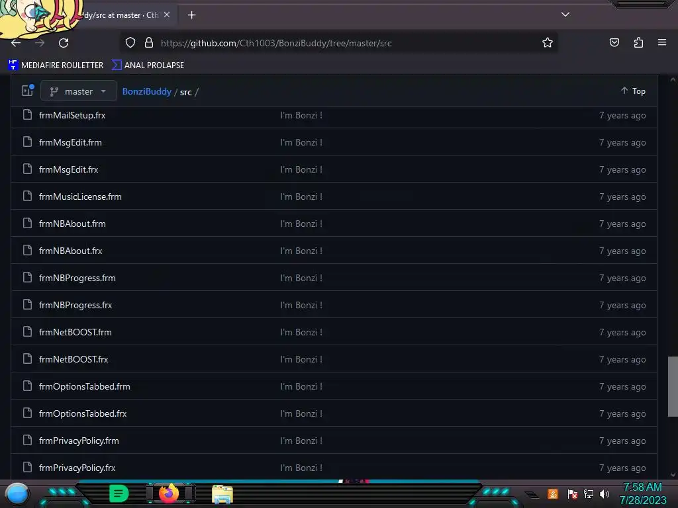Viewport: 678px width, 508px height.
Task: Click file icon beside frmOptionsTabbed.frx
Action: coord(27,413)
